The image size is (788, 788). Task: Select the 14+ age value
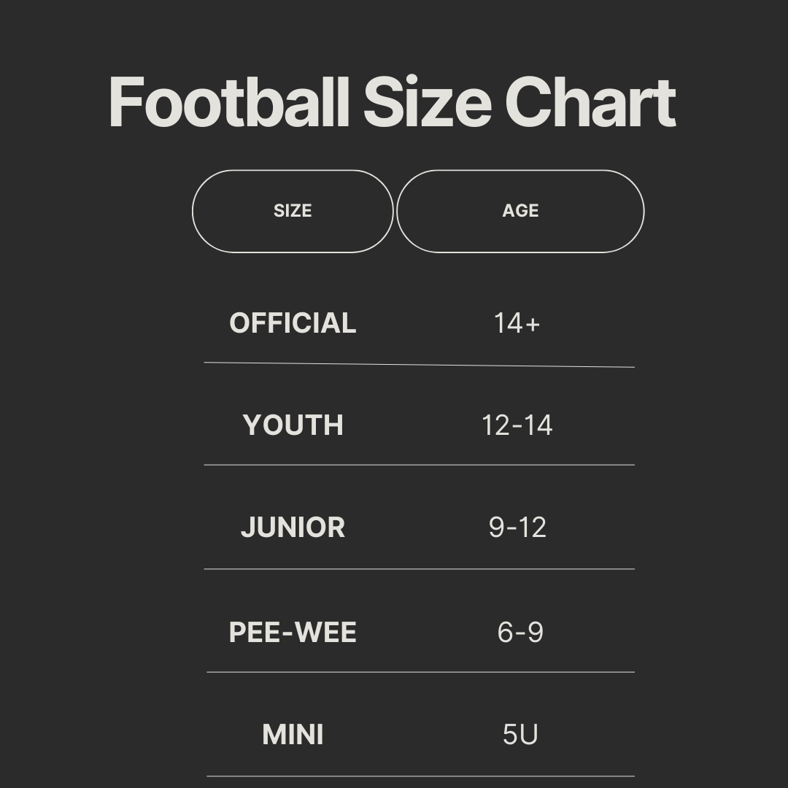click(517, 323)
